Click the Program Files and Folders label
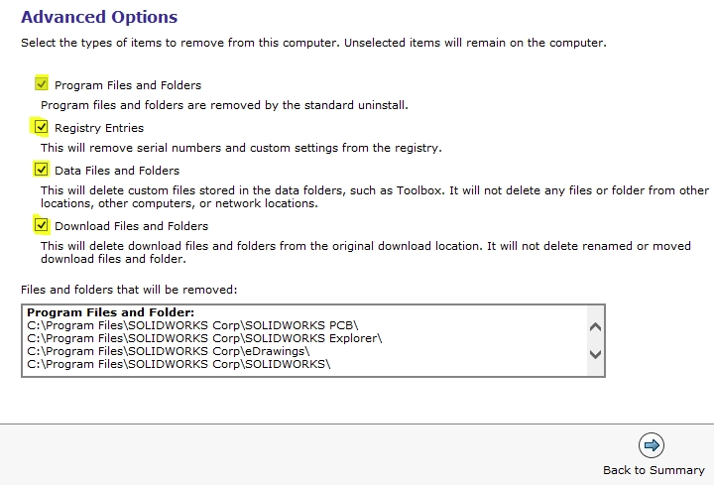 pyautogui.click(x=128, y=85)
